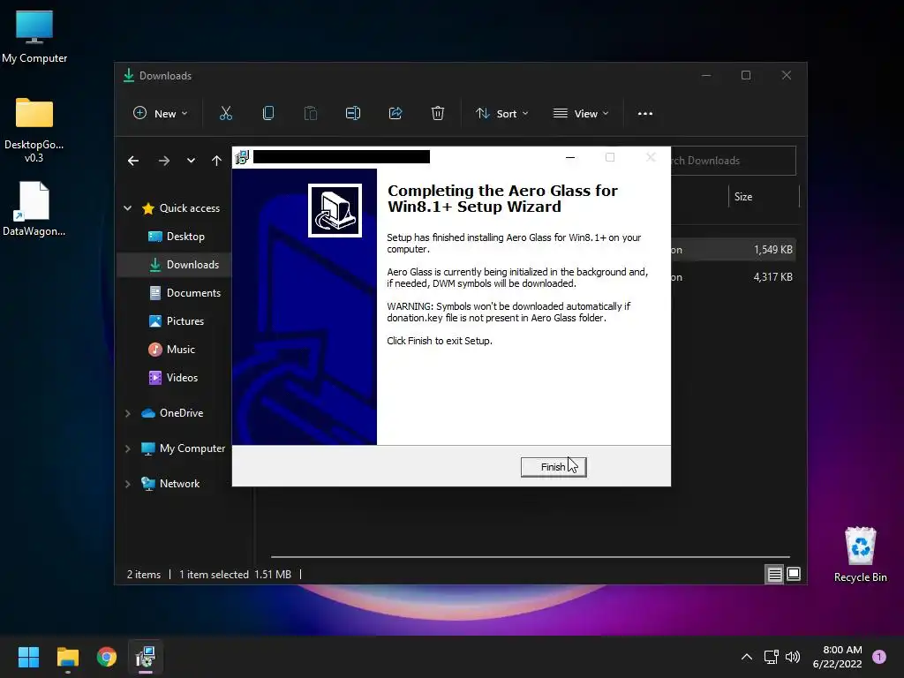This screenshot has height=678, width=904.
Task: Select the Recycle Bin on desktop
Action: point(860,554)
